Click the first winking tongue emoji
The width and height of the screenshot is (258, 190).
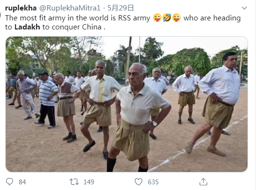pos(157,18)
